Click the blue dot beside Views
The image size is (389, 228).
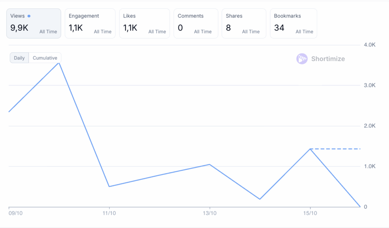coord(29,16)
